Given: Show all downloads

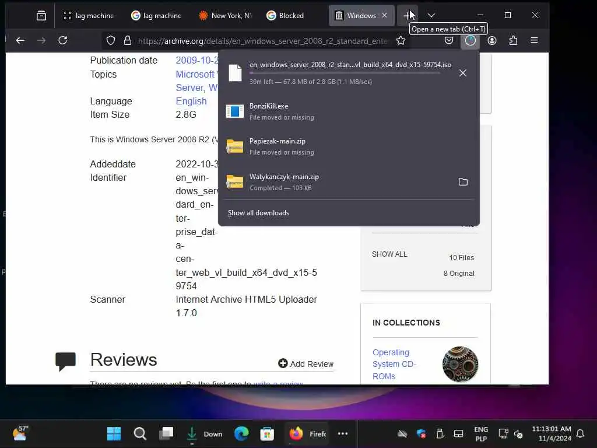Looking at the screenshot, I should click(x=258, y=213).
